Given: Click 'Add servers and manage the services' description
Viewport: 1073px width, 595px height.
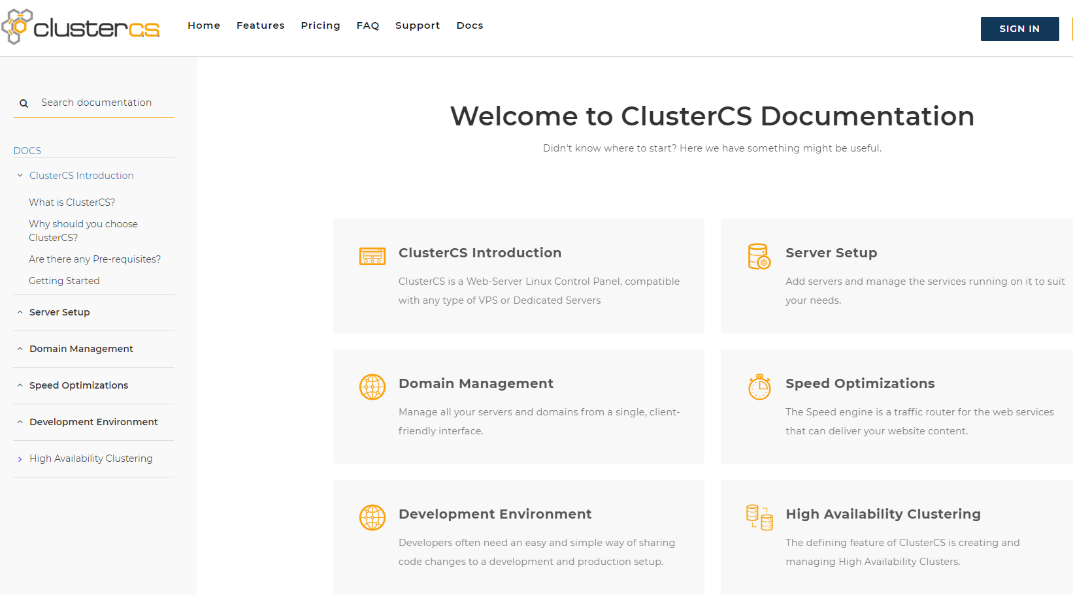Looking at the screenshot, I should [x=925, y=291].
